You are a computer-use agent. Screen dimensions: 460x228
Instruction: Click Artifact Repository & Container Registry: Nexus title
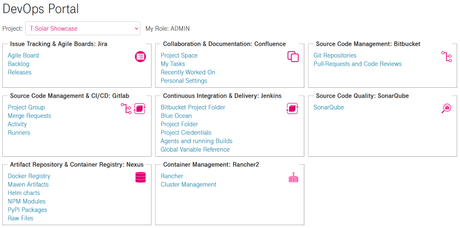[x=77, y=165]
